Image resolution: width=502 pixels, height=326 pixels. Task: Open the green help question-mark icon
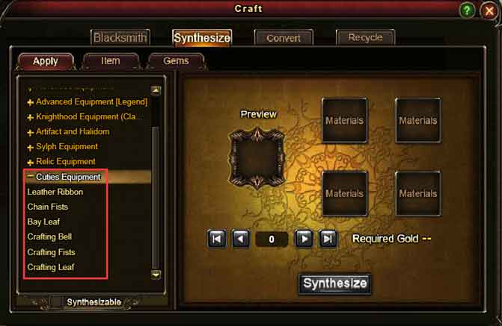[x=467, y=10]
